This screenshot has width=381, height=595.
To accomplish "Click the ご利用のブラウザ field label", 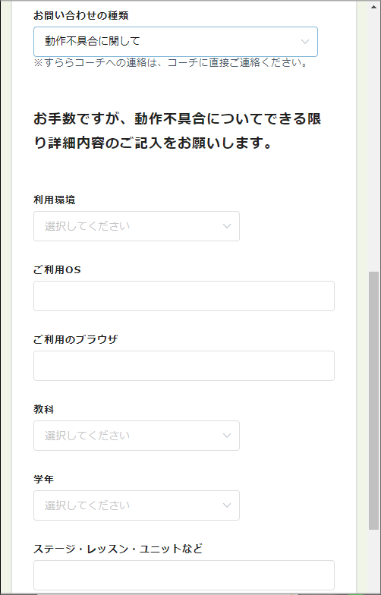I will click(x=76, y=340).
